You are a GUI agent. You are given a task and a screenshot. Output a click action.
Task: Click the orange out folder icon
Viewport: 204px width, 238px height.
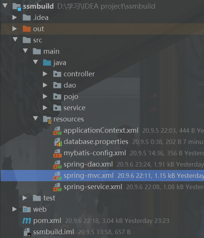pyautogui.click(x=27, y=29)
